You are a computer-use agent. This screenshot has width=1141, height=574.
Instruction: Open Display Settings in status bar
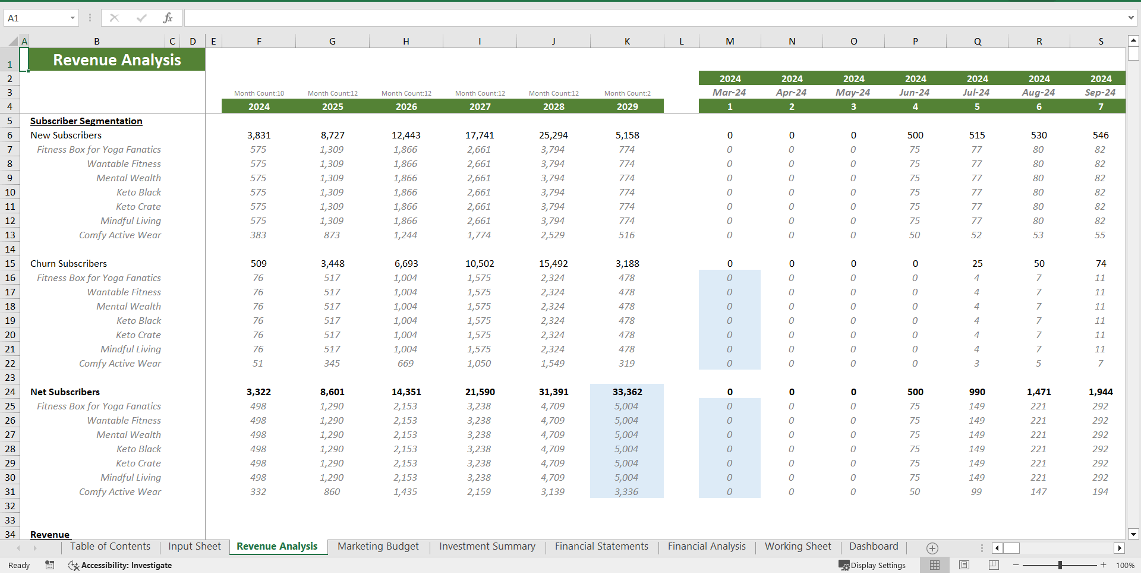tap(872, 565)
